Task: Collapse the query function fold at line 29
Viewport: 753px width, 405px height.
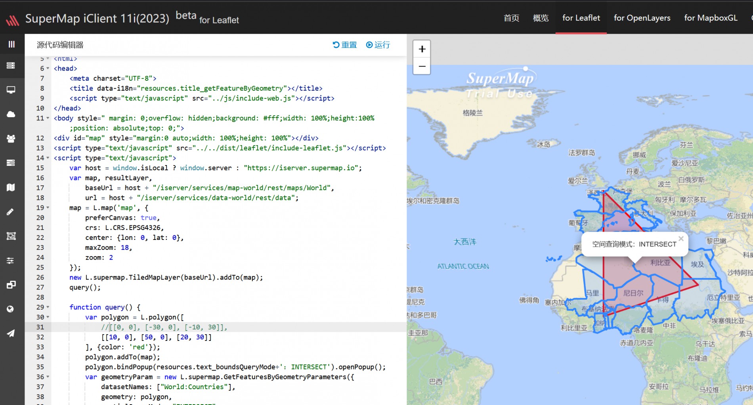Action: coord(48,307)
